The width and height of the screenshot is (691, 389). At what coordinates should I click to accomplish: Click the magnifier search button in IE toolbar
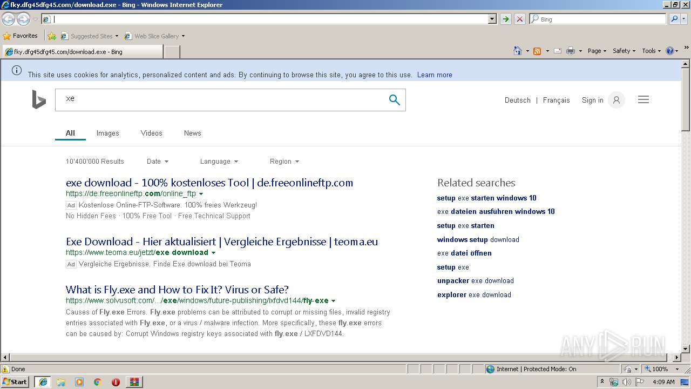pyautogui.click(x=674, y=19)
